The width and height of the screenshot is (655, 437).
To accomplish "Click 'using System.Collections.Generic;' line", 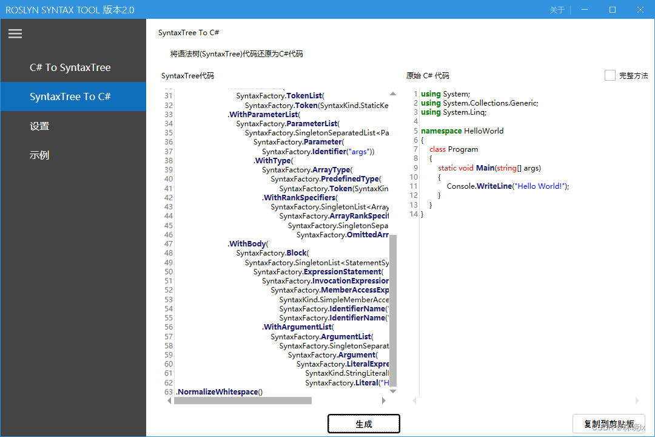I will [480, 103].
